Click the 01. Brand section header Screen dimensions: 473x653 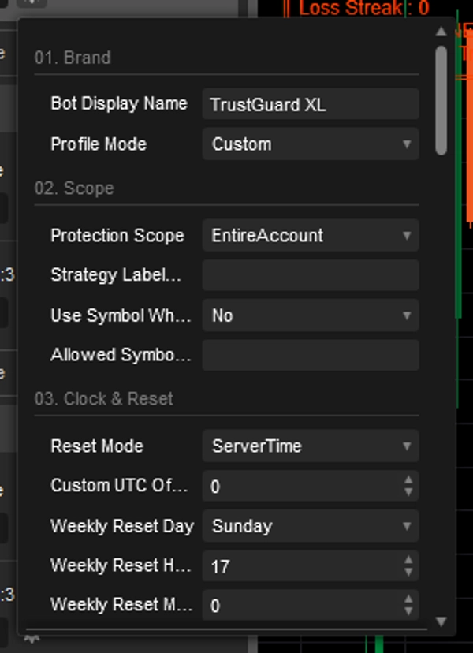point(73,58)
